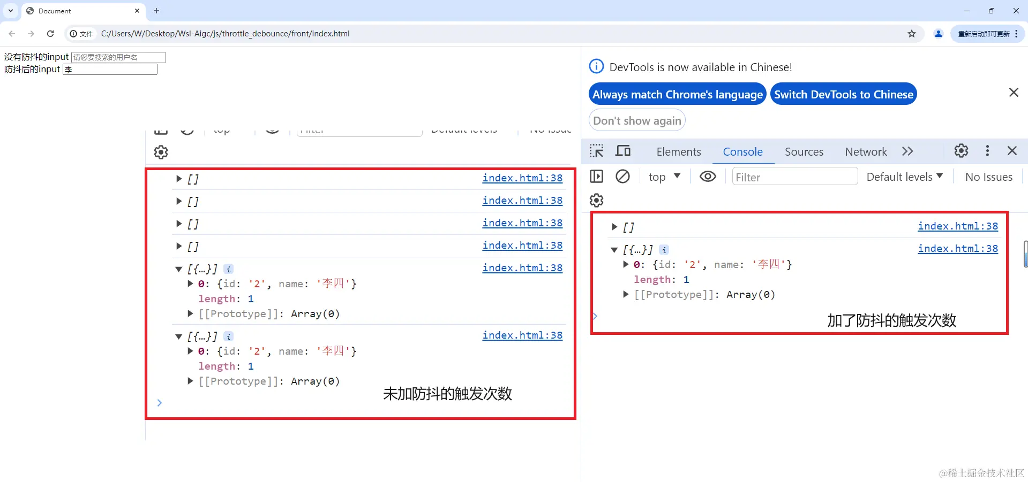This screenshot has height=482, width=1028.
Task: Click the settings gear in the left console image
Action: pyautogui.click(x=161, y=152)
